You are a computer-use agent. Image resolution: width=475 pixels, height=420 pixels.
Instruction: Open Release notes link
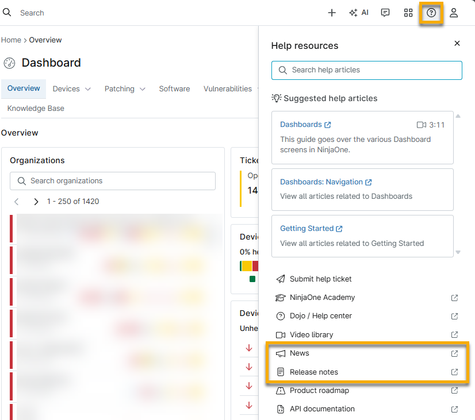[x=313, y=372]
